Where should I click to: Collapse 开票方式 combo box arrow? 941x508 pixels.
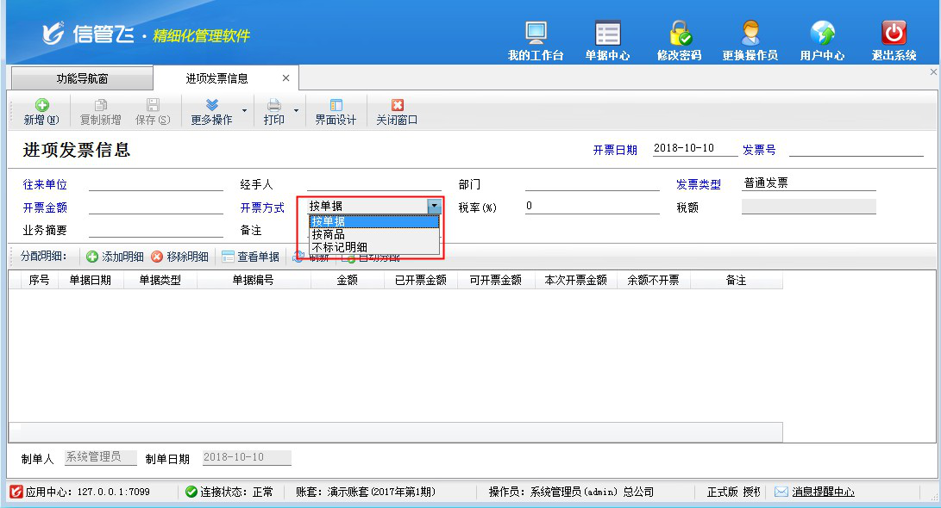coord(434,206)
